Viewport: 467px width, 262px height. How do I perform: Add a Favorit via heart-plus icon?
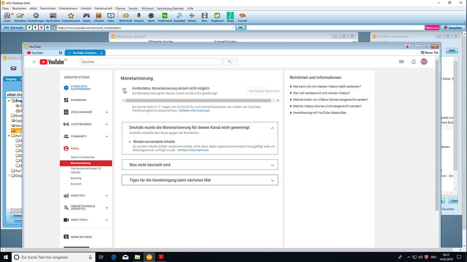pos(242,17)
